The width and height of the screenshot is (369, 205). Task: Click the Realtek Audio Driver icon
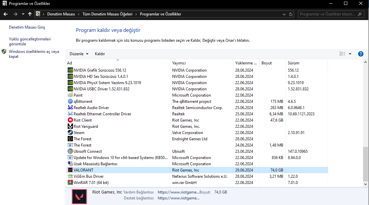(70, 107)
